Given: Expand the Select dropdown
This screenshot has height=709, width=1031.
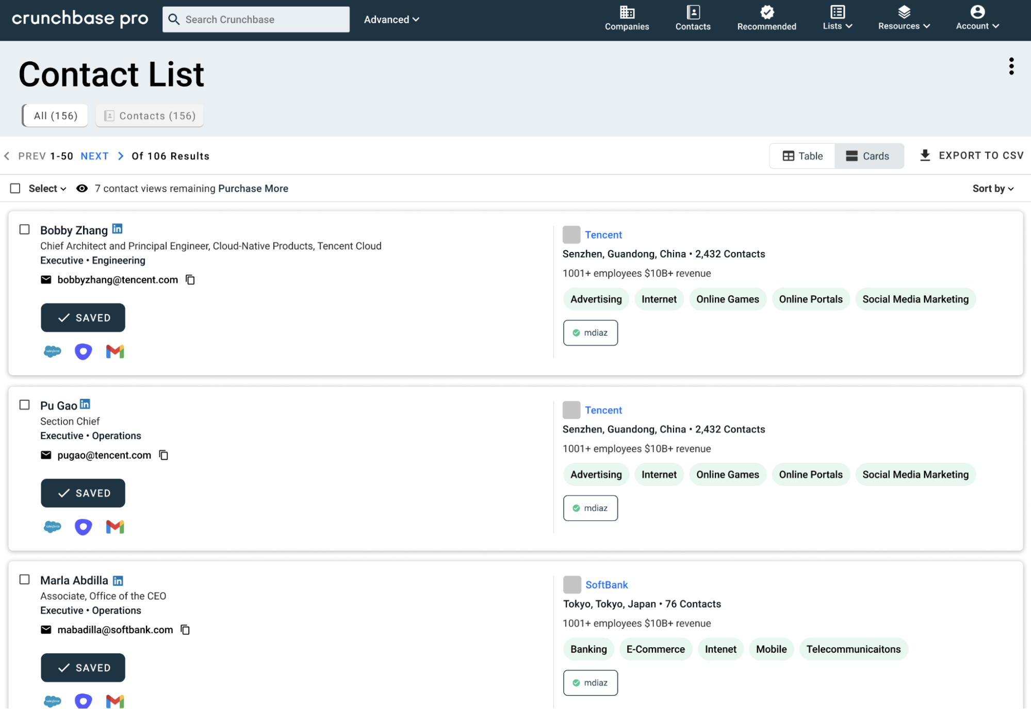Looking at the screenshot, I should 47,189.
